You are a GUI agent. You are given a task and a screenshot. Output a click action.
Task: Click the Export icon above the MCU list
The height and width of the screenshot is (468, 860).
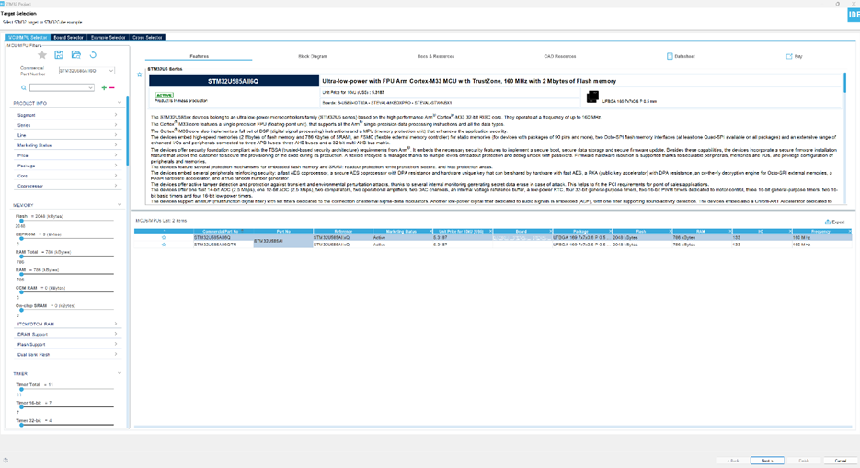click(828, 222)
